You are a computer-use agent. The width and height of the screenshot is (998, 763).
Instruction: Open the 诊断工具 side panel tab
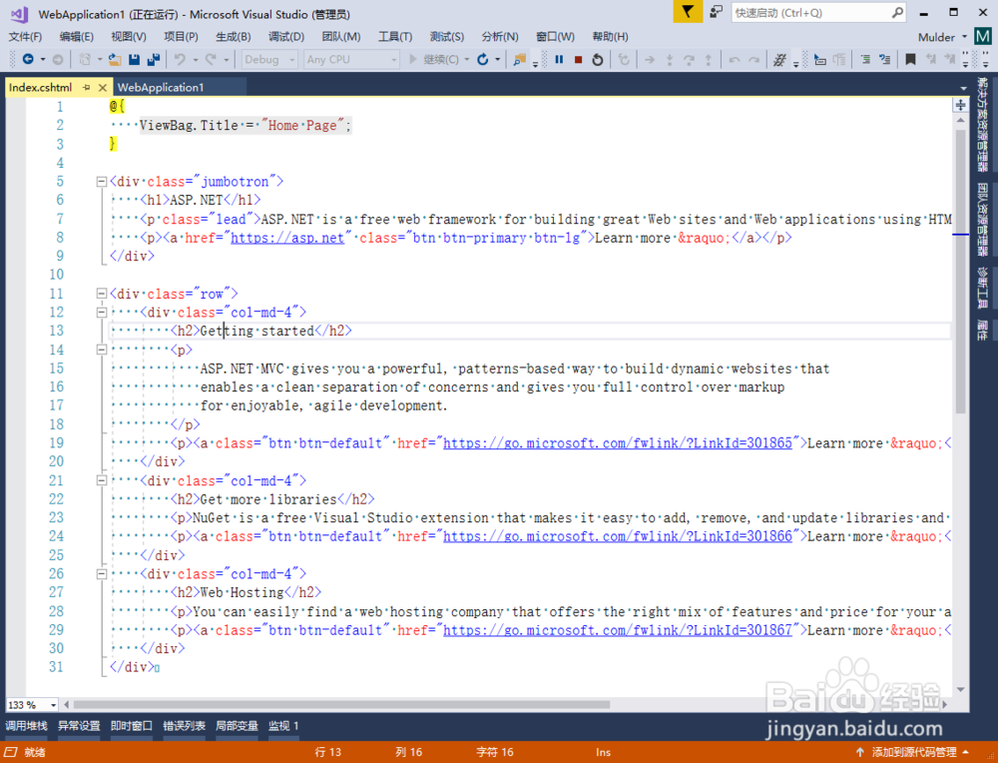983,288
